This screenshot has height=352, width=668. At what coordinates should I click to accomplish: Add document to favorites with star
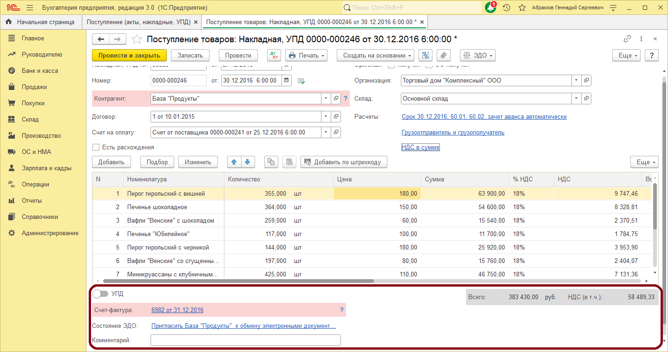click(x=137, y=39)
